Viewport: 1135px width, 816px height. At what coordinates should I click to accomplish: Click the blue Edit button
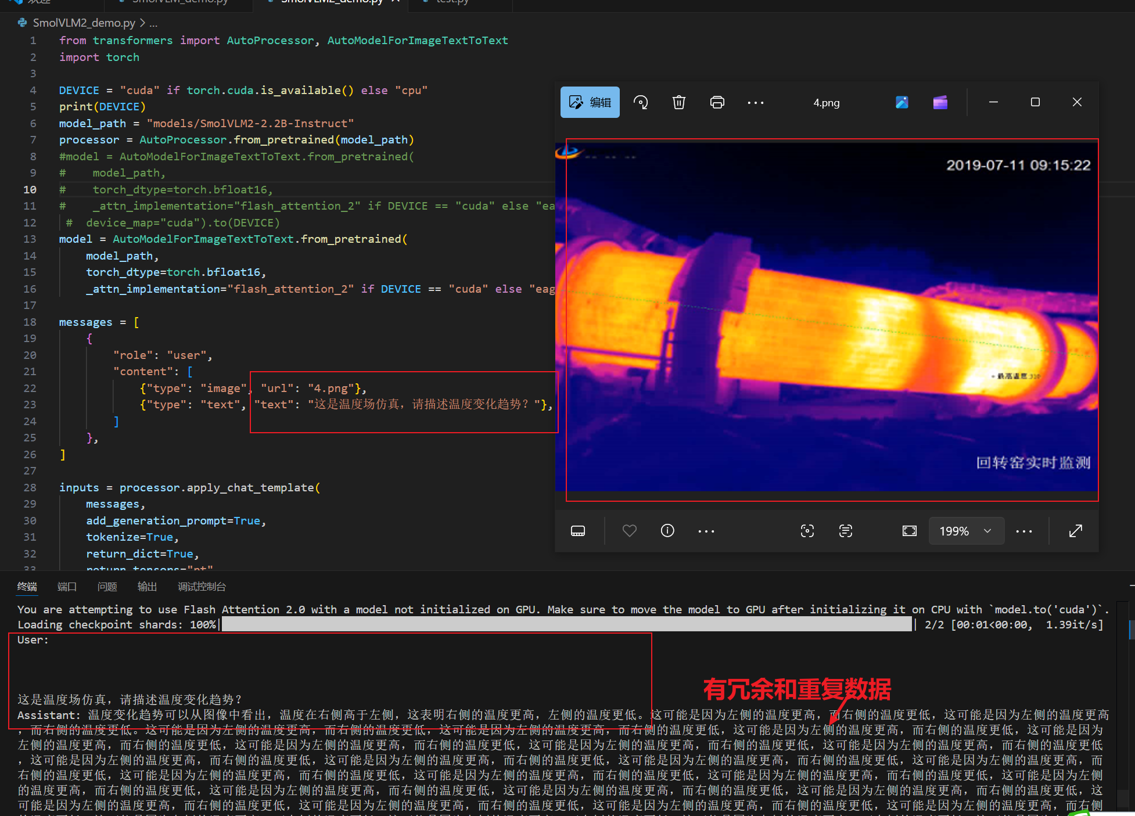pos(590,103)
